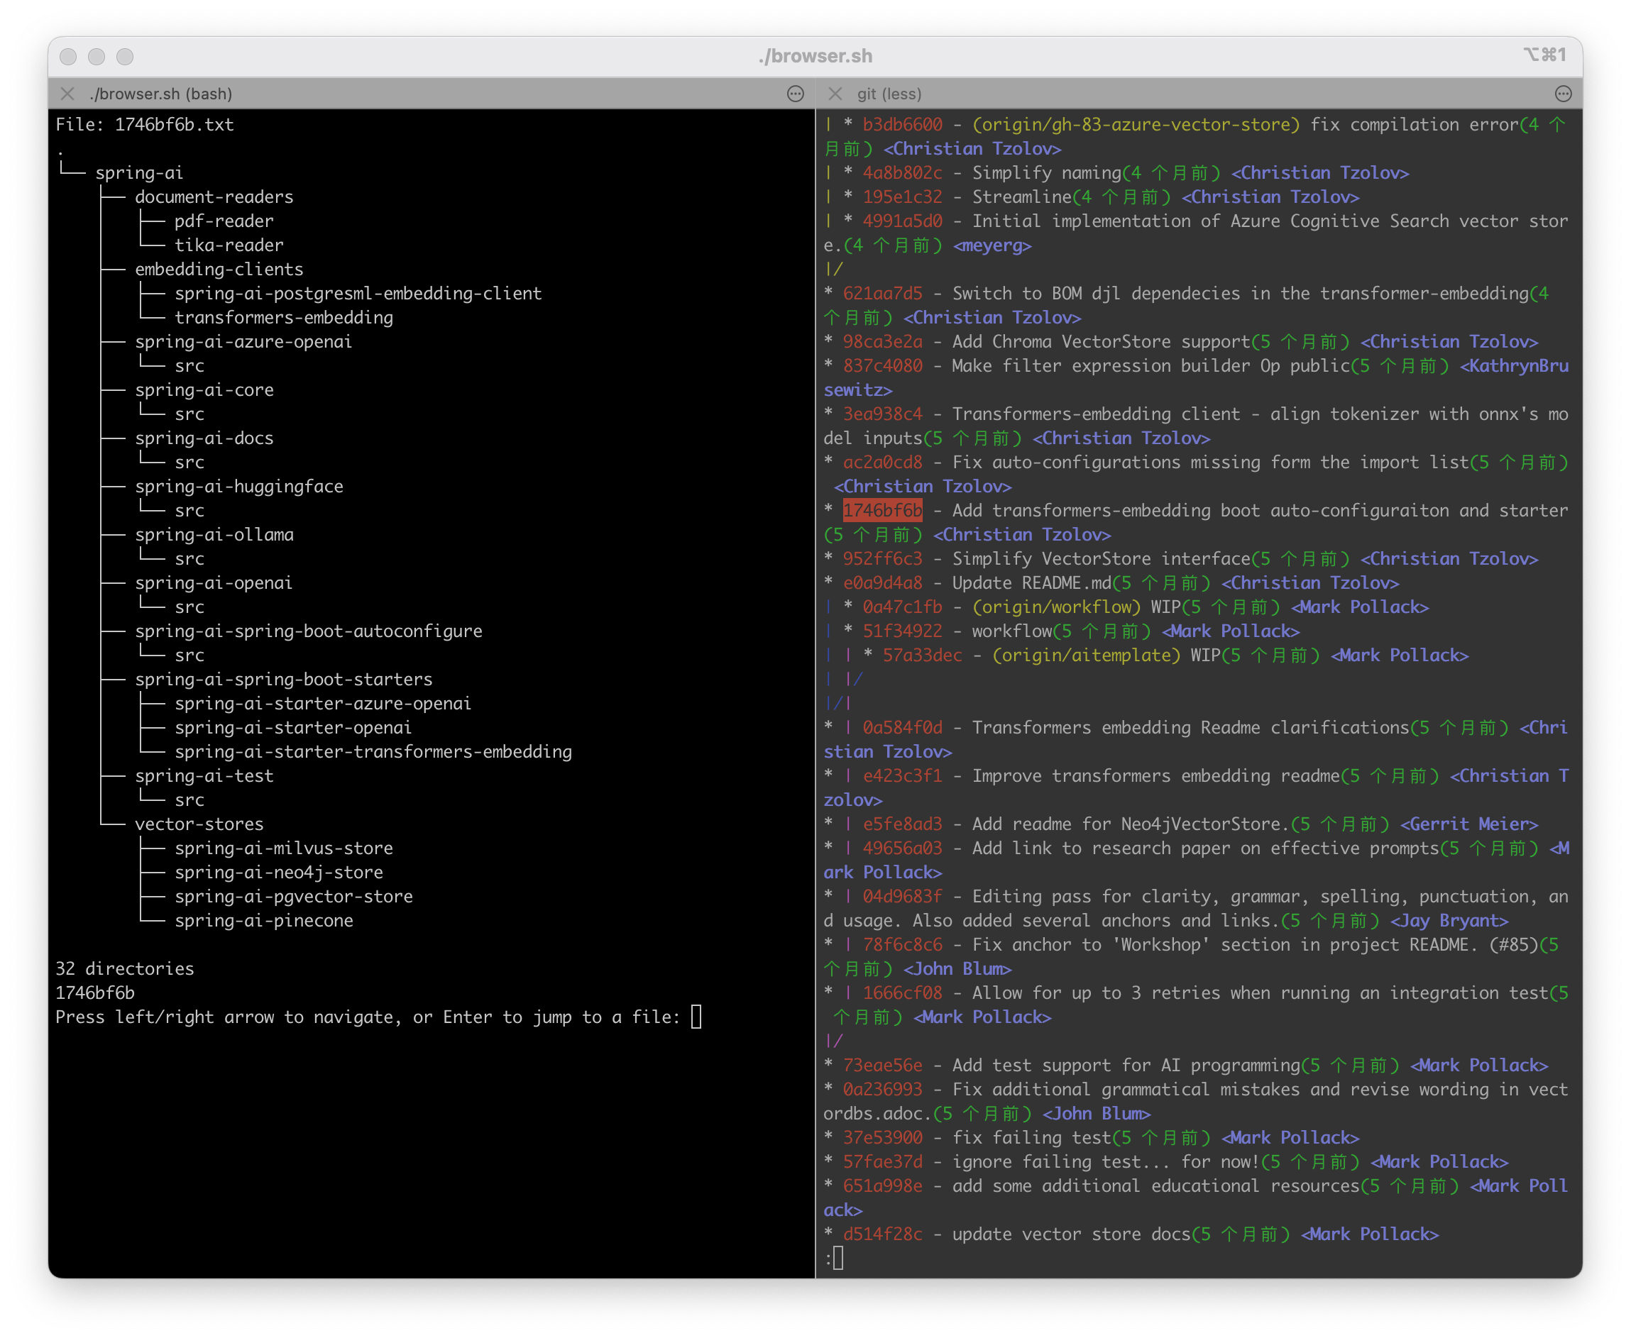Click the jump-to-file input cursor
This screenshot has height=1338, width=1631.
click(696, 1017)
